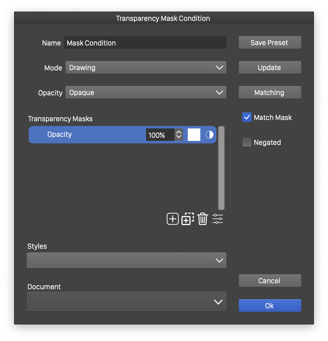This screenshot has width=328, height=341.
Task: Delete mask using trash icon
Action: point(202,219)
